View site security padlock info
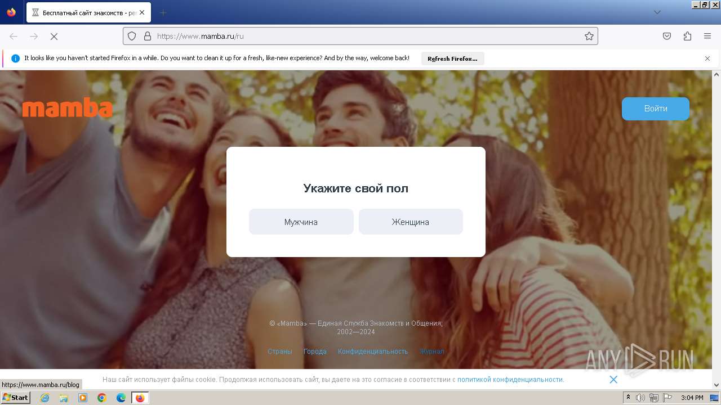This screenshot has height=405, width=721. click(148, 36)
